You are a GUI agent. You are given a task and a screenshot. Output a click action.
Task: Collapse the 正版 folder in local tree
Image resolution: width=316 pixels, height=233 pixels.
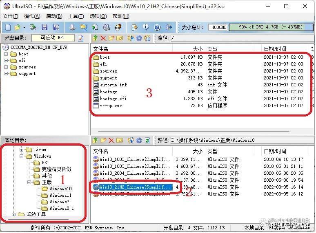point(29,182)
